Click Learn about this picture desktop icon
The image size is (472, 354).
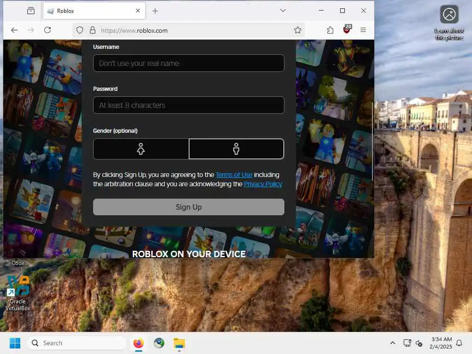(449, 23)
